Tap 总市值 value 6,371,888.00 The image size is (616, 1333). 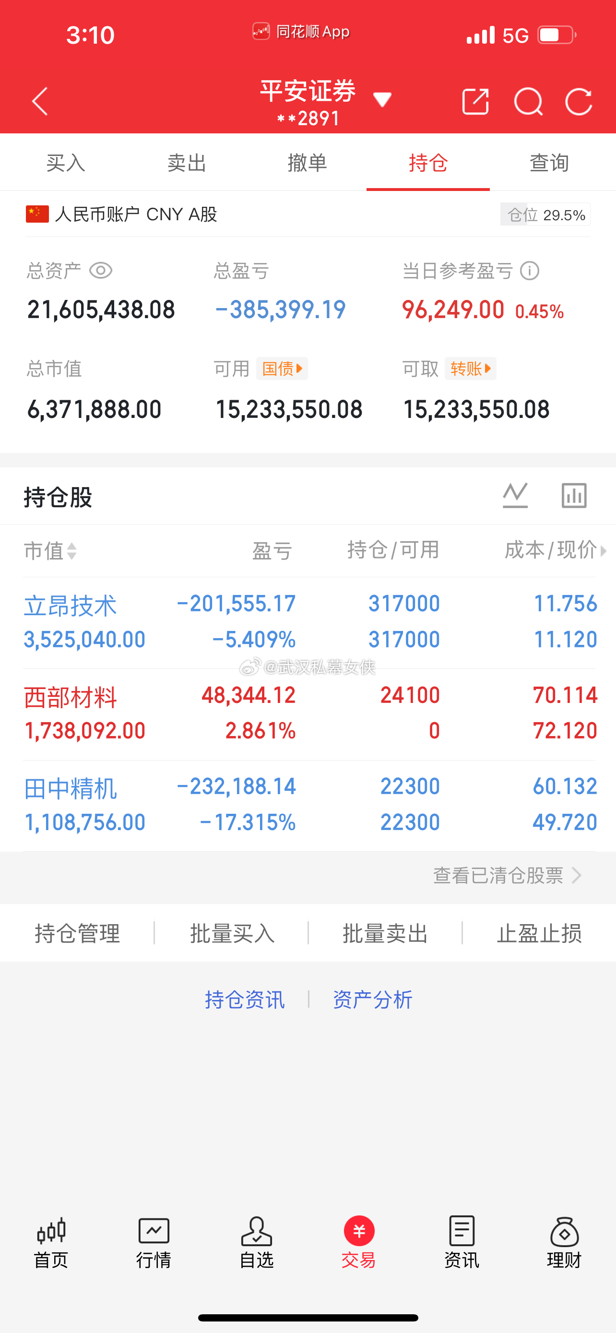(95, 409)
